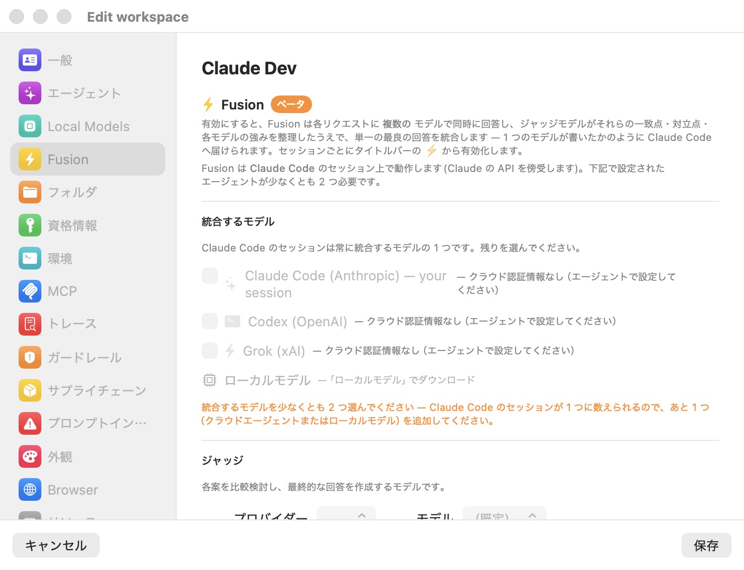Click the Codex (OpenAI) label
The width and height of the screenshot is (744, 570).
298,322
